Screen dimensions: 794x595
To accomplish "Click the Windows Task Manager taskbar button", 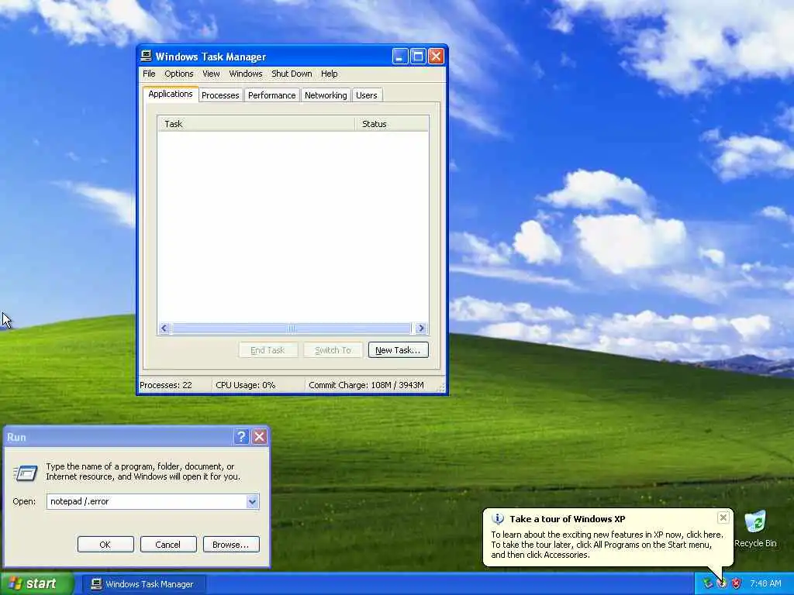I will click(143, 584).
